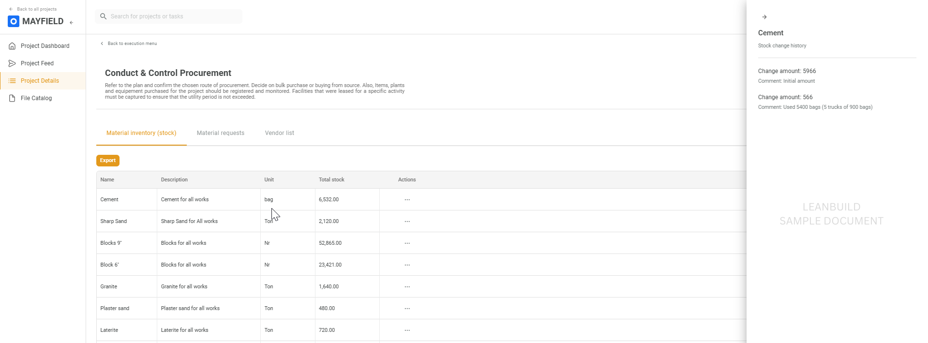This screenshot has width=928, height=343.
Task: Expand the actions menu for Granite row
Action: click(x=407, y=287)
